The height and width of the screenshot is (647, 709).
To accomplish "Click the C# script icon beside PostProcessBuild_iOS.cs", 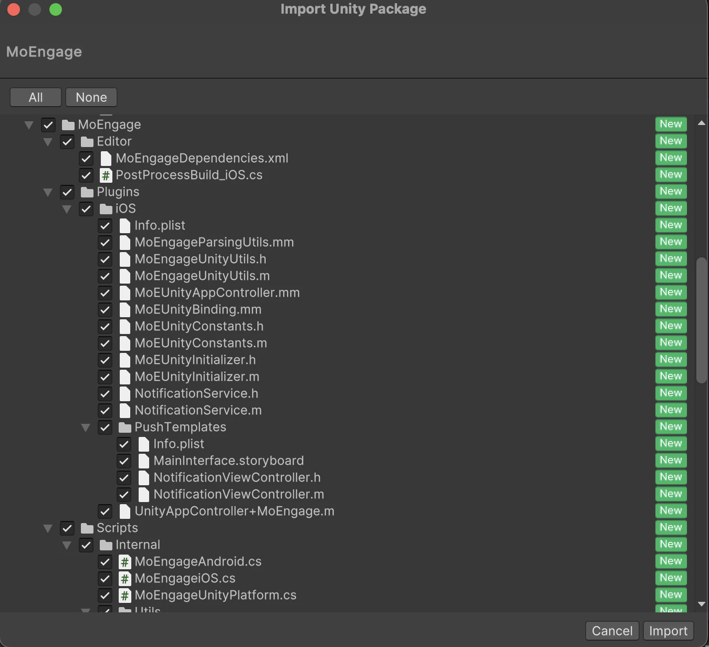I will coord(106,175).
